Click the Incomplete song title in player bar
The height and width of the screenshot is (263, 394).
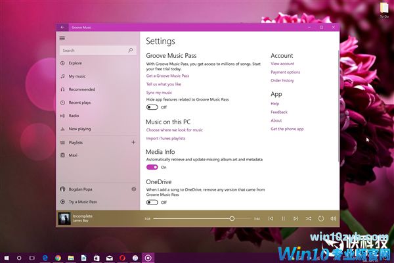tap(83, 216)
